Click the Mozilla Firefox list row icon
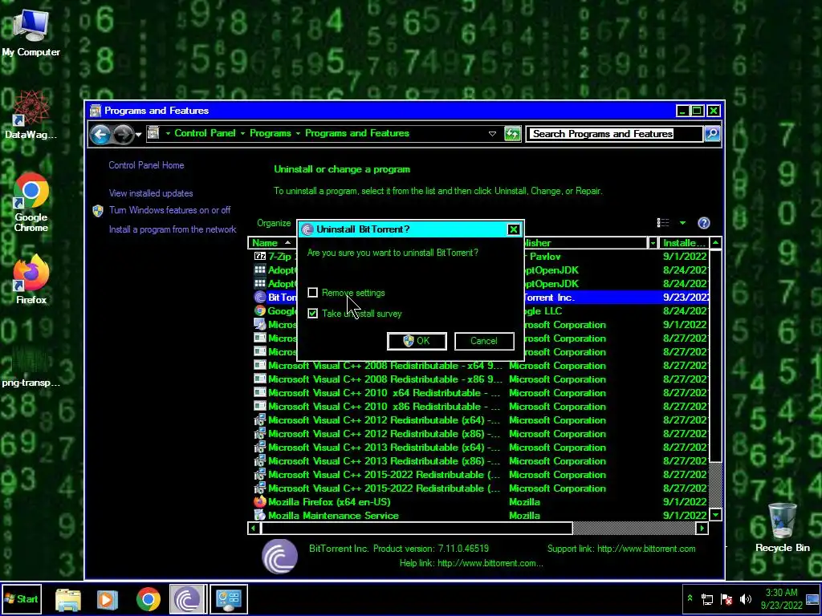The width and height of the screenshot is (822, 616). (260, 502)
